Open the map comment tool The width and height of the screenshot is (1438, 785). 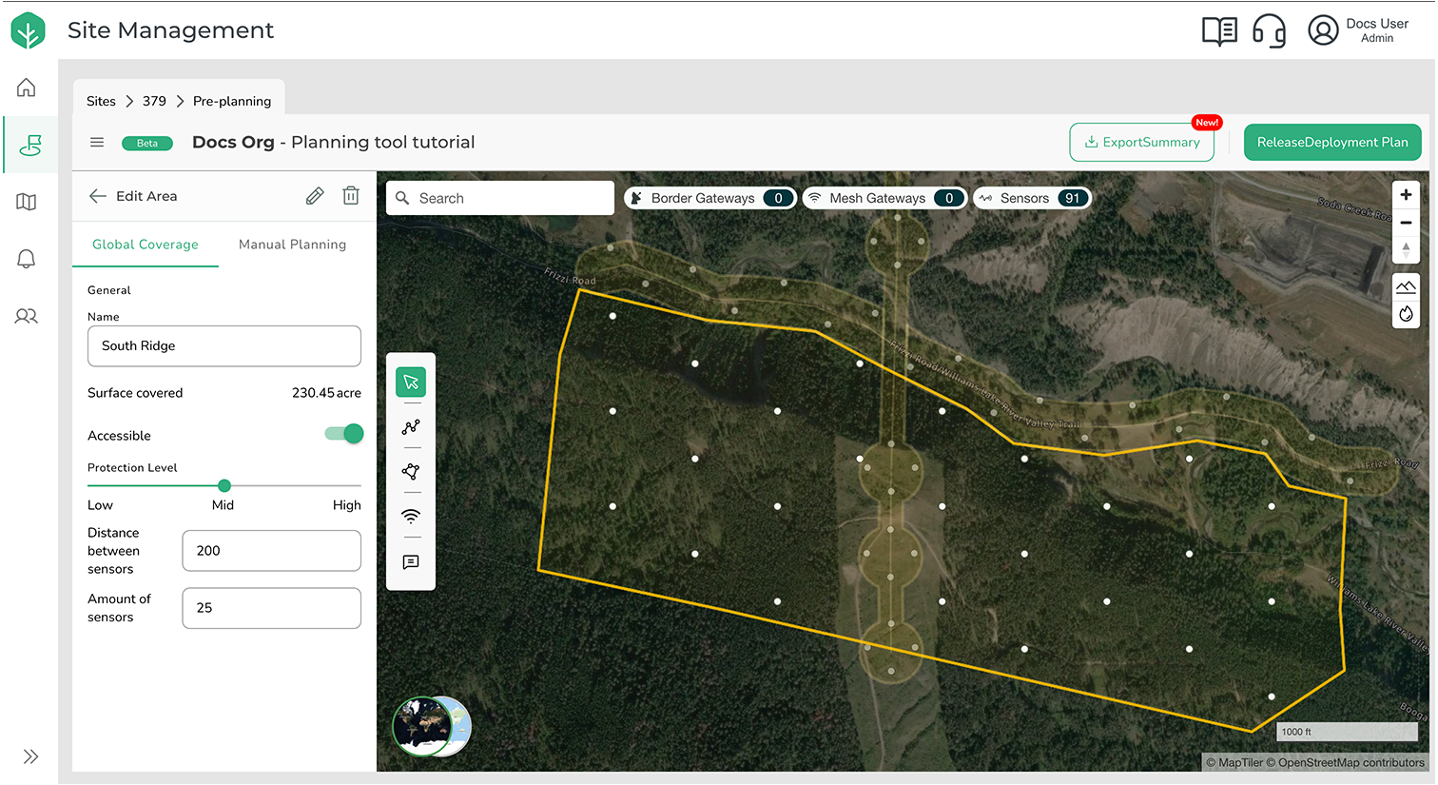point(411,562)
